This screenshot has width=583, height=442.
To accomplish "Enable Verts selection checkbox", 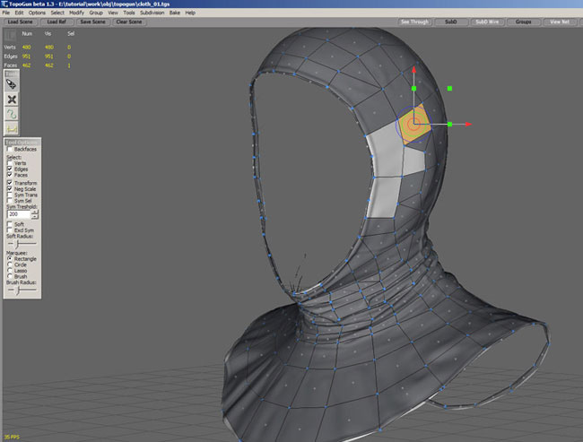I will pyautogui.click(x=10, y=163).
